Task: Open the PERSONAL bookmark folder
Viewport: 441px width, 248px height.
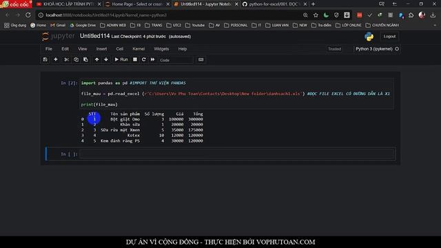Action: click(236, 25)
